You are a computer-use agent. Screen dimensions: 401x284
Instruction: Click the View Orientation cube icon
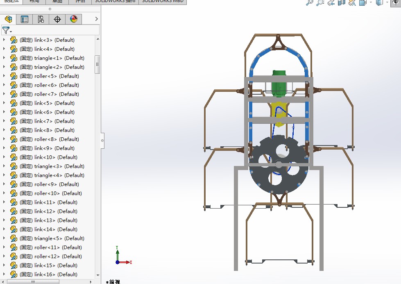click(x=362, y=2)
